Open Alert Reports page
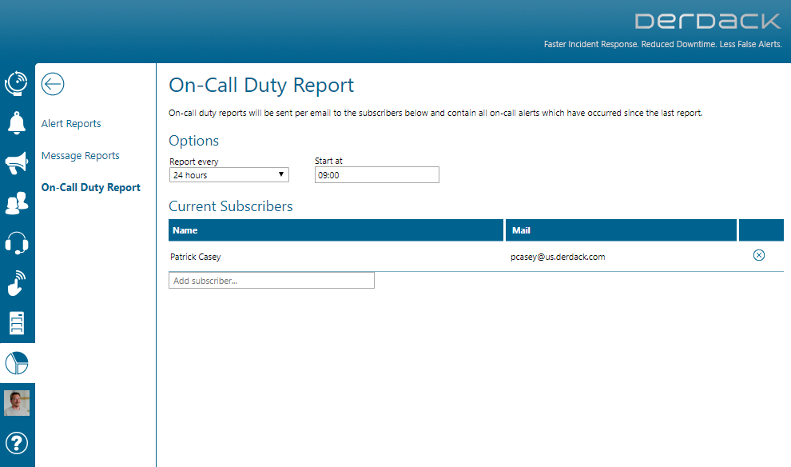 tap(71, 124)
